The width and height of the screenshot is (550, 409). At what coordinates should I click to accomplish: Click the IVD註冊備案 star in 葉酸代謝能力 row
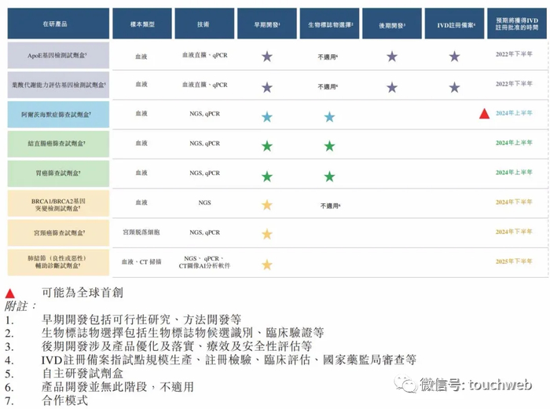(x=454, y=87)
